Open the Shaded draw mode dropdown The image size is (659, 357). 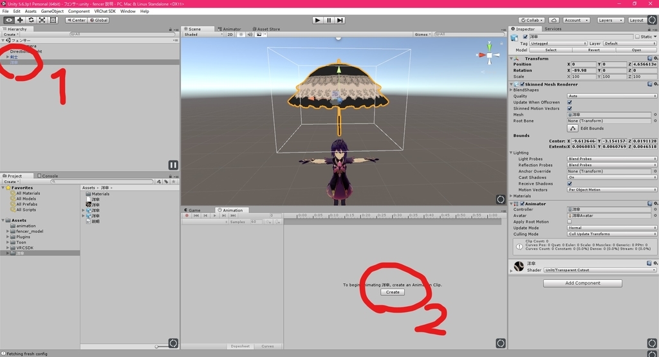click(203, 35)
